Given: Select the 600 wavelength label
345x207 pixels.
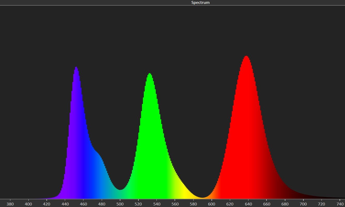Looking at the screenshot, I should click(x=212, y=203).
